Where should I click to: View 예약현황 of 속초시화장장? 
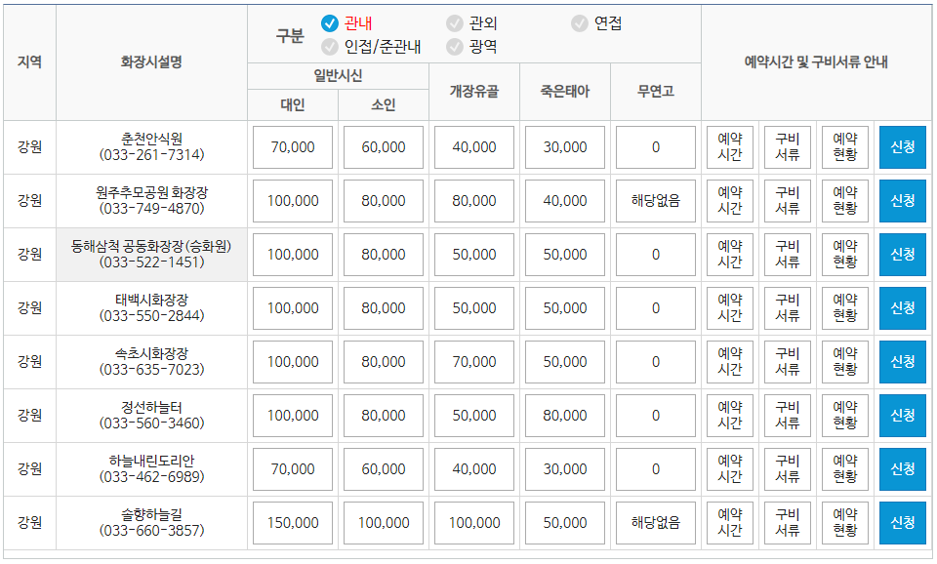[x=843, y=361]
